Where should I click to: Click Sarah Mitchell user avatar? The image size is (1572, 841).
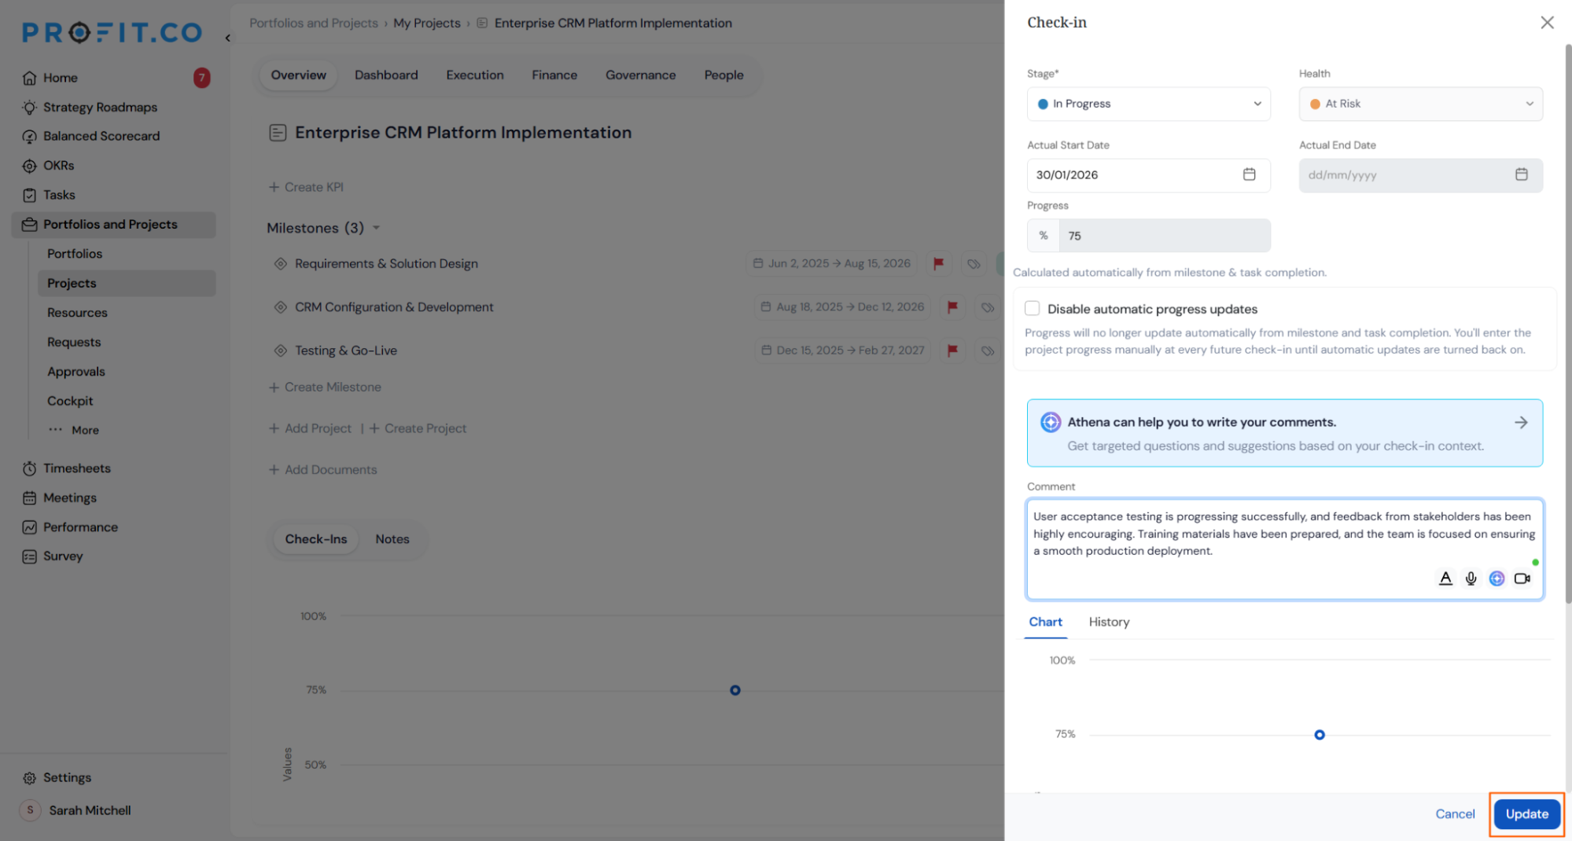(30, 810)
